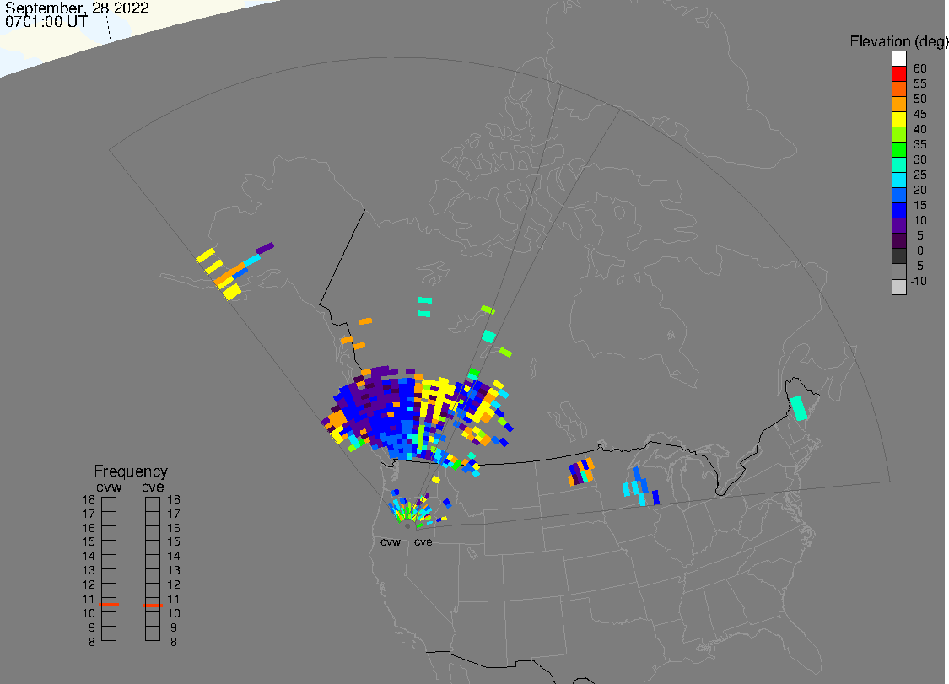Click the '14' label right of the cve bar
This screenshot has height=684, width=949.
pos(174,556)
